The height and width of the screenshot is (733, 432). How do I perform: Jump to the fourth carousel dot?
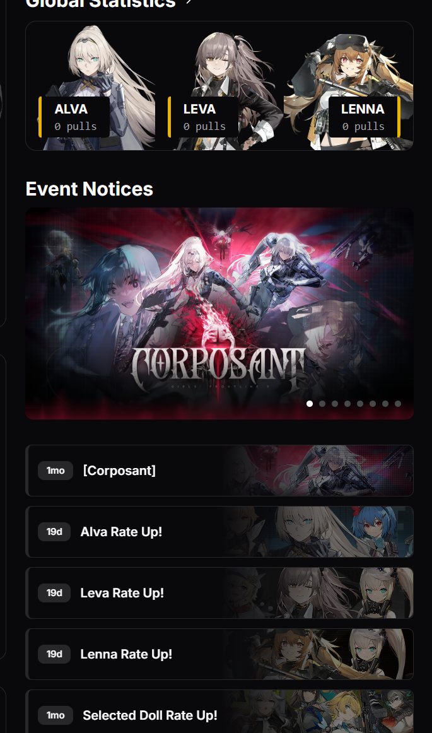pyautogui.click(x=347, y=404)
